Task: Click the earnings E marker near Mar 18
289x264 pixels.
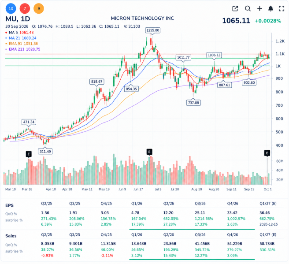Action: tap(29, 154)
